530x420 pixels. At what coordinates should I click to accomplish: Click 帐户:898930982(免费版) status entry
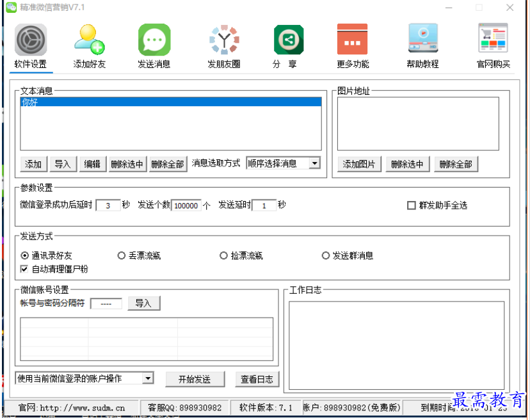[351, 408]
